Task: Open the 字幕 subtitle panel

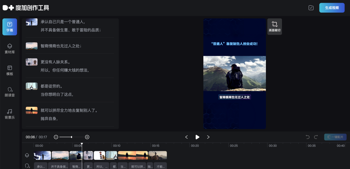Action: [x=10, y=27]
